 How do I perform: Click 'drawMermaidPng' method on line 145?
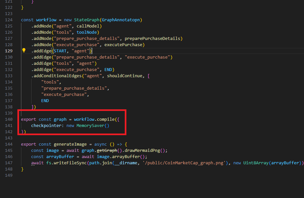tap(142, 151)
